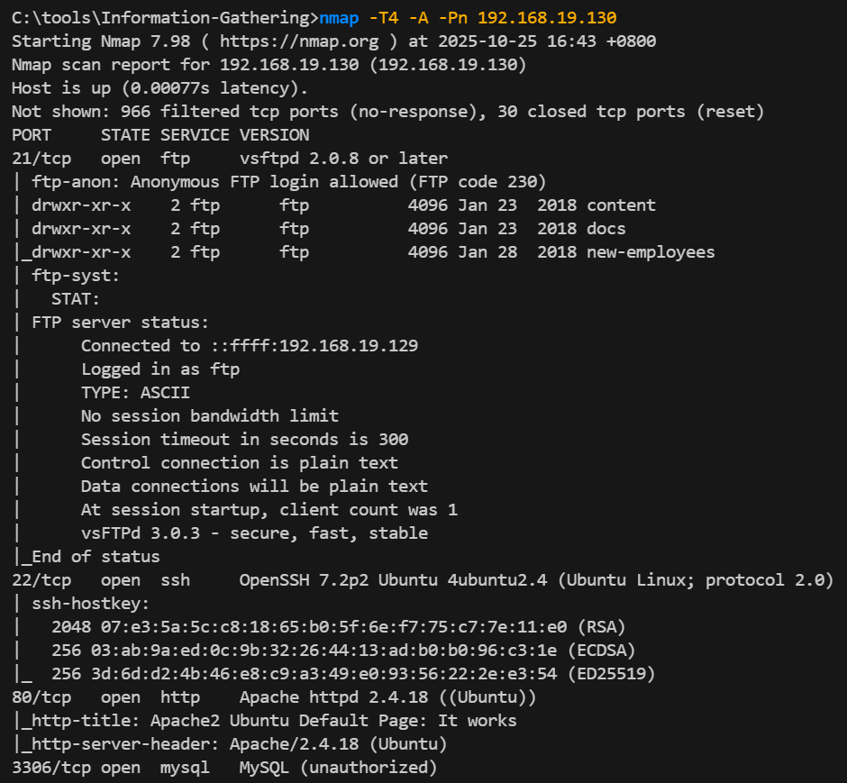Click the VERSION column header
The width and height of the screenshot is (847, 783).
274,135
